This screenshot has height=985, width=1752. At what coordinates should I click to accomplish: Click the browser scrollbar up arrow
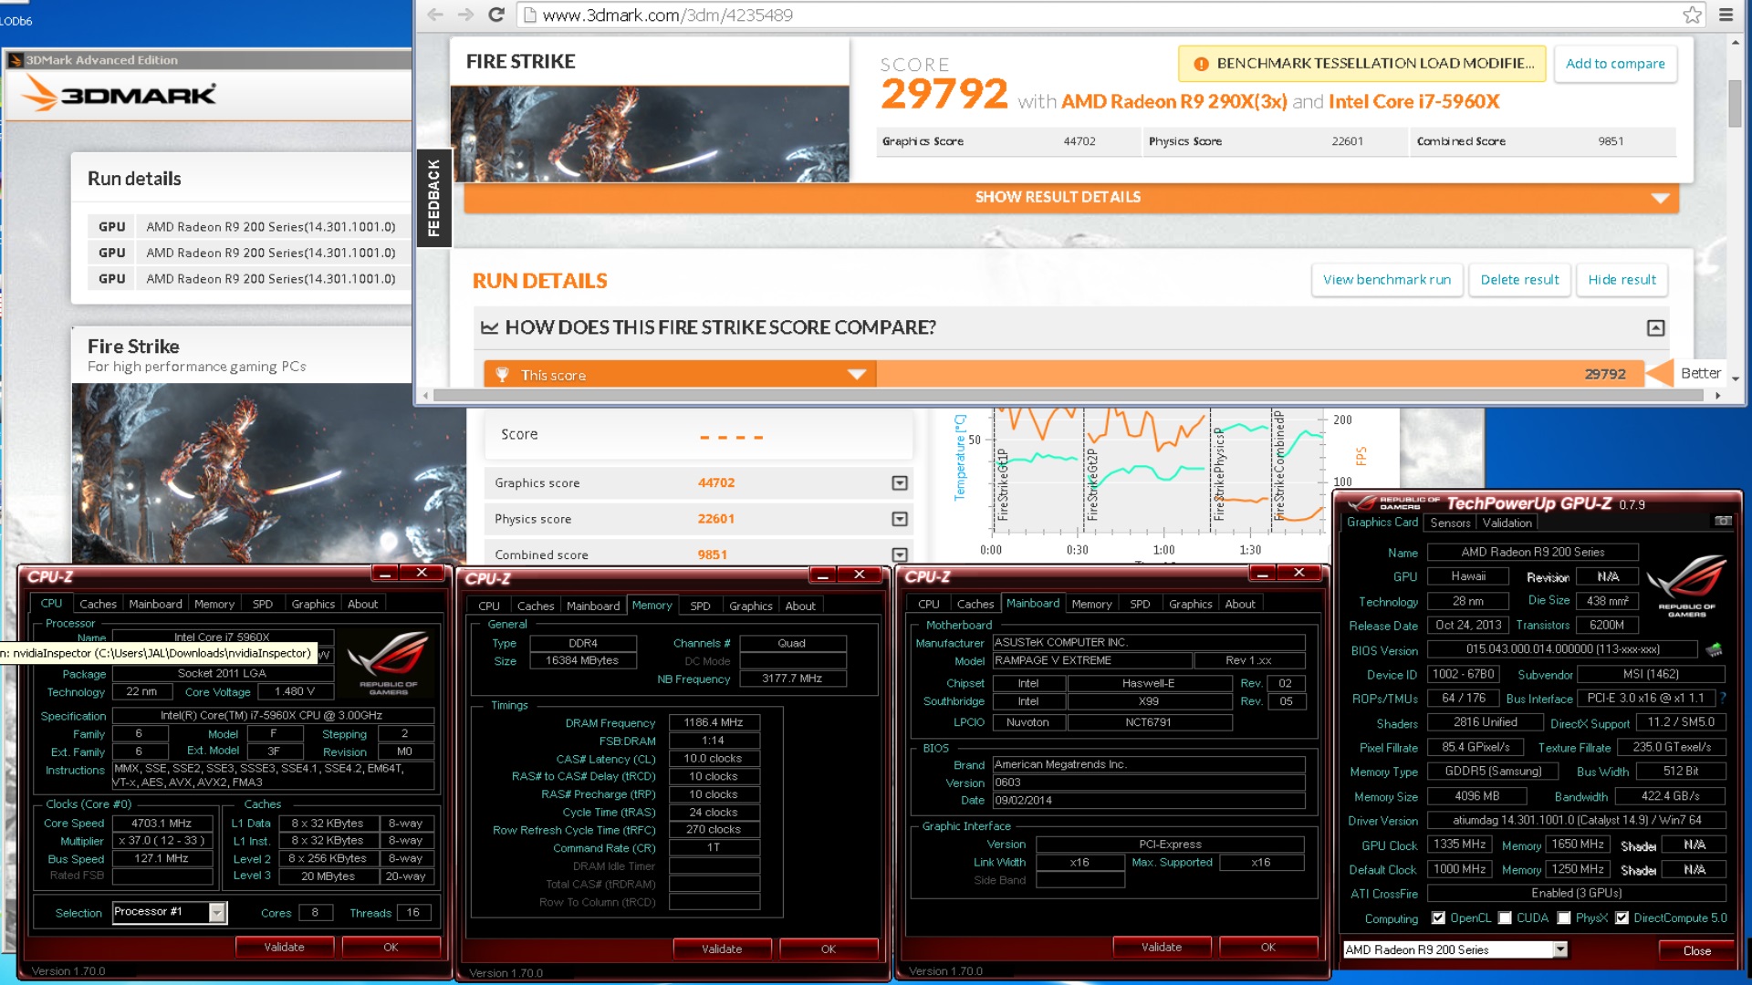pos(1735,41)
